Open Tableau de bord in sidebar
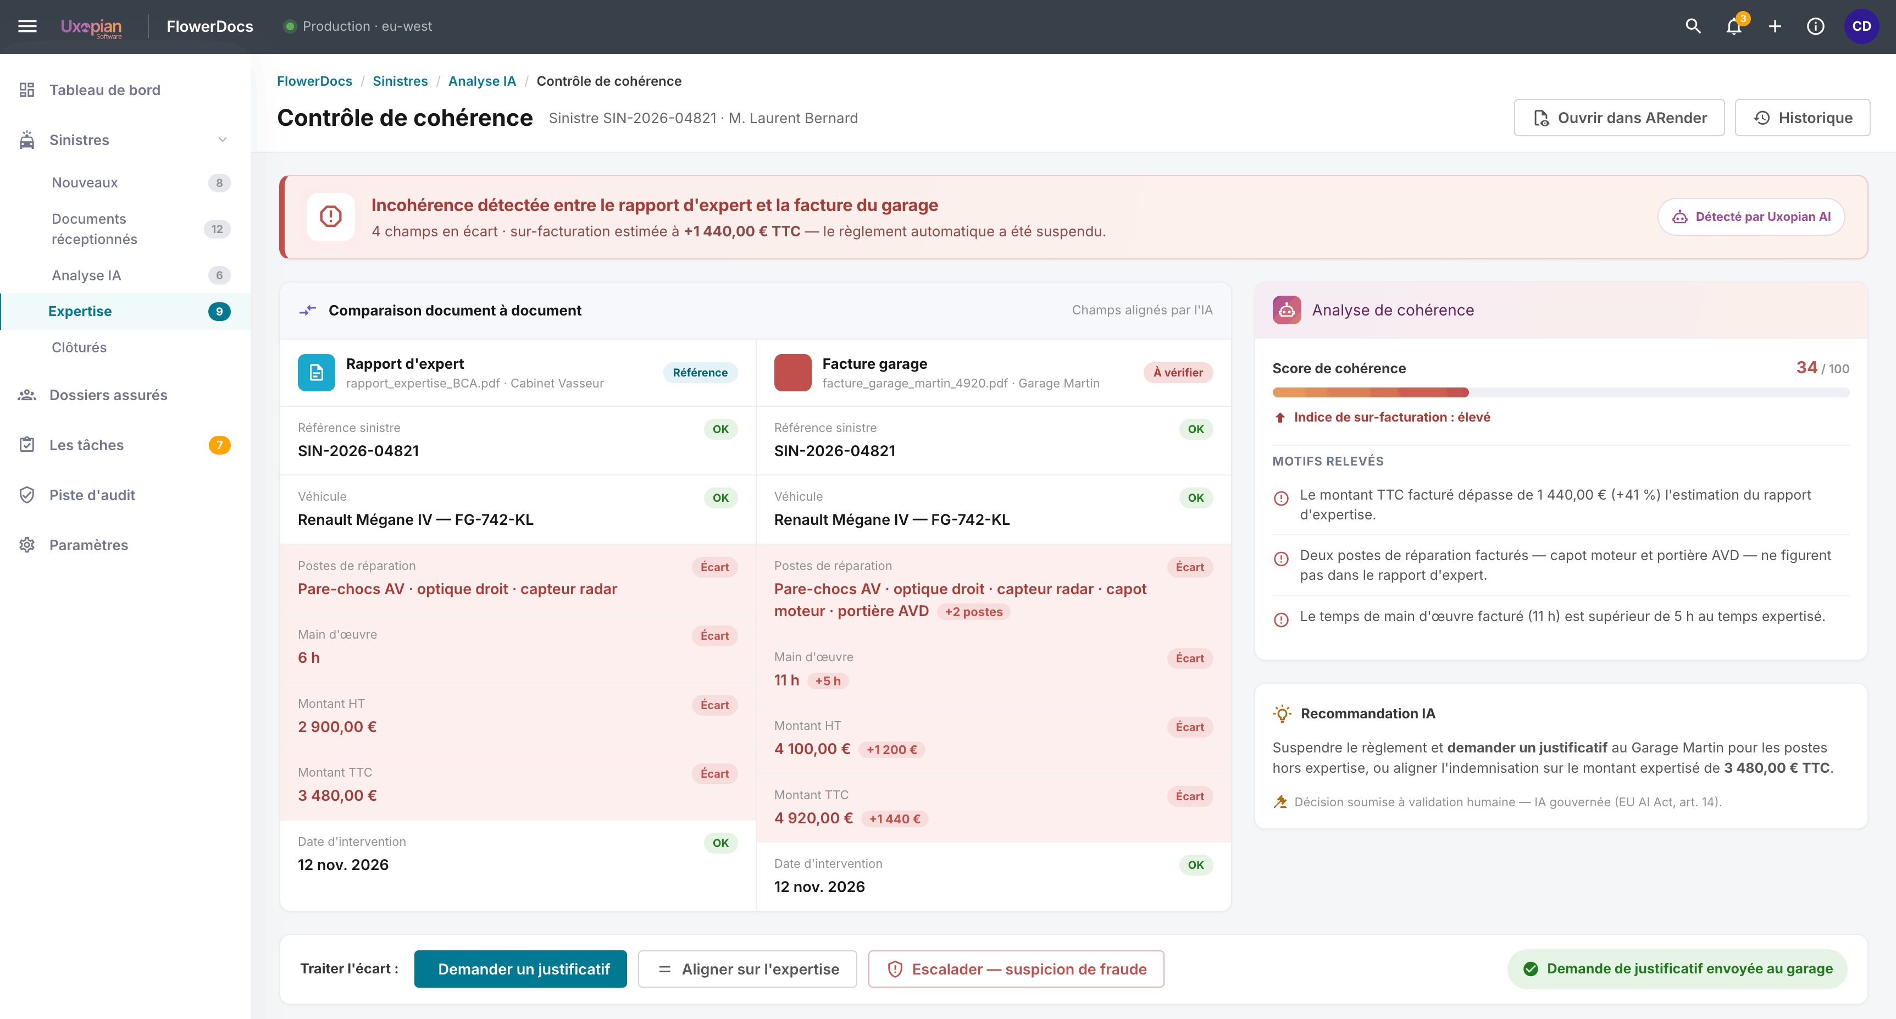1896x1019 pixels. point(125,90)
